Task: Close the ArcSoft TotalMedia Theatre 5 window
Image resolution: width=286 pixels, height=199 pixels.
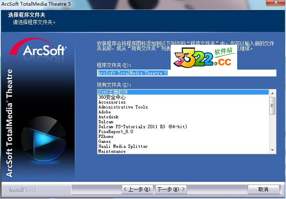Action: [x=275, y=3]
